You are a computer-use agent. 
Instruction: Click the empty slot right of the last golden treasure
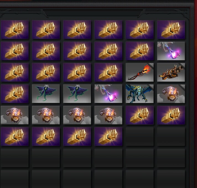point(139,137)
